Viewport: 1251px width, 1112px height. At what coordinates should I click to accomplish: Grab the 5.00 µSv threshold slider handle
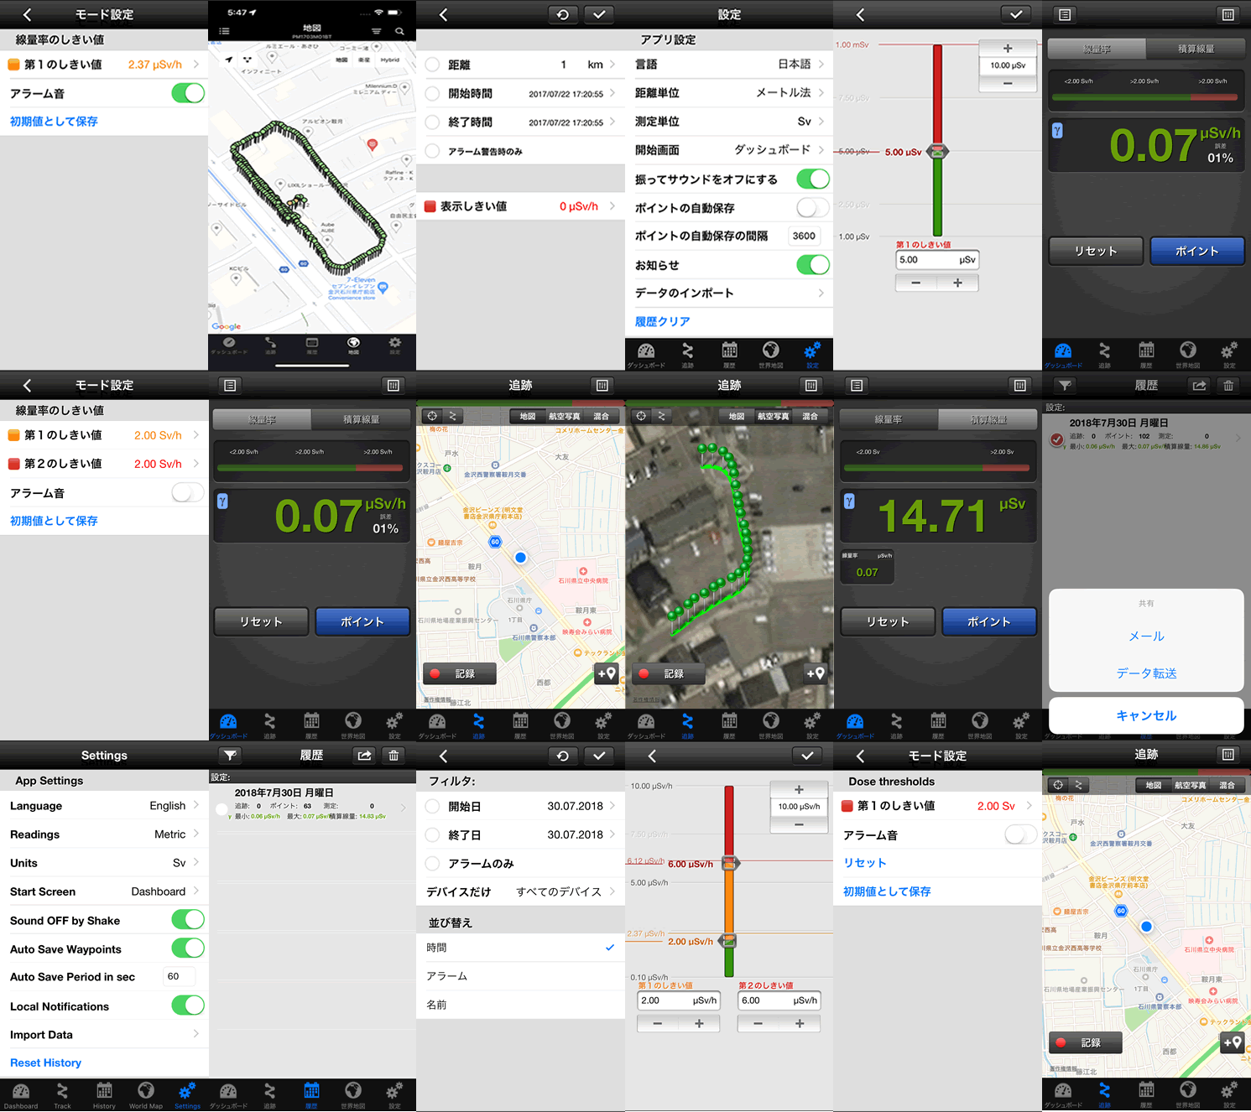tap(938, 152)
